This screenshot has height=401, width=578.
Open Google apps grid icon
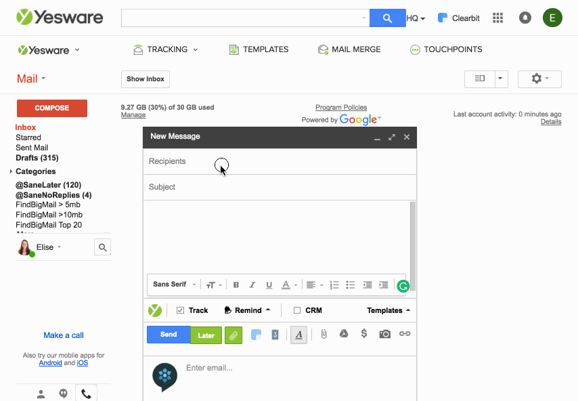498,18
